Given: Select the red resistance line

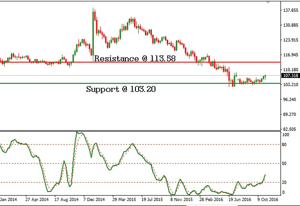Looking at the screenshot, I should (140, 62).
